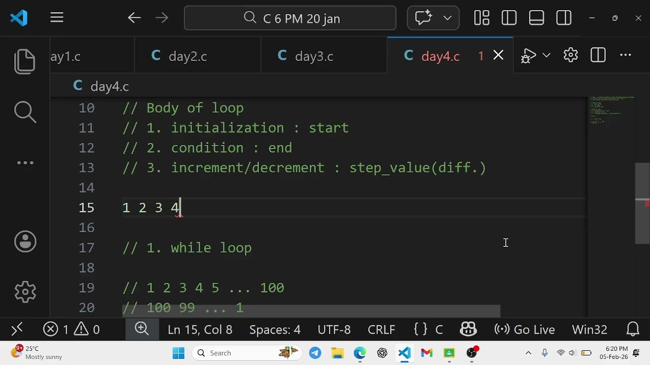Image resolution: width=650 pixels, height=365 pixels.
Task: Toggle the primary side bar
Action: click(x=509, y=18)
